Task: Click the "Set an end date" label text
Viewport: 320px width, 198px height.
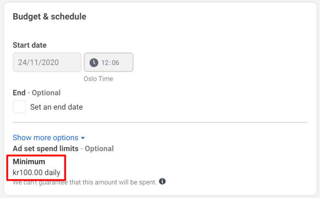Action: click(56, 107)
